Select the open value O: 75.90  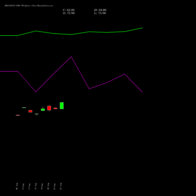tap(69, 13)
